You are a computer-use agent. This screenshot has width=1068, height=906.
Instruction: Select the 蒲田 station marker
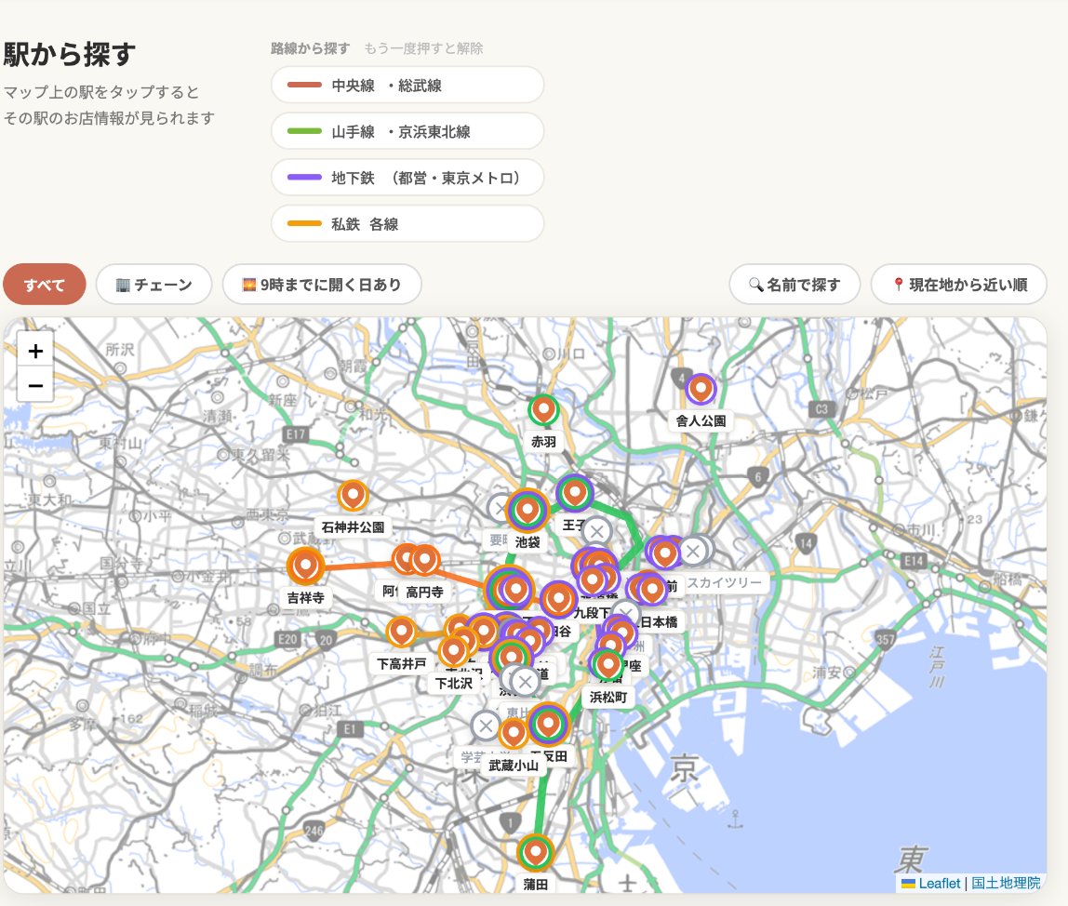(x=535, y=852)
